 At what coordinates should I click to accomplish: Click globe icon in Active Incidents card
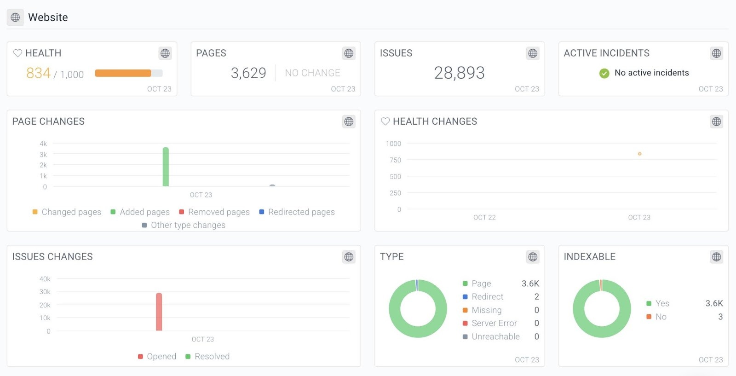pos(716,53)
